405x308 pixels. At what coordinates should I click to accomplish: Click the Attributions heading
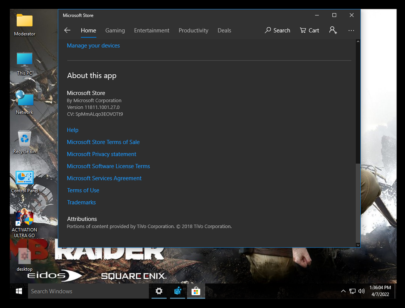pyautogui.click(x=82, y=219)
